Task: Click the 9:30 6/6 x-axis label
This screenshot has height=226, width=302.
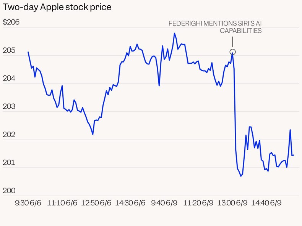Action: click(28, 204)
